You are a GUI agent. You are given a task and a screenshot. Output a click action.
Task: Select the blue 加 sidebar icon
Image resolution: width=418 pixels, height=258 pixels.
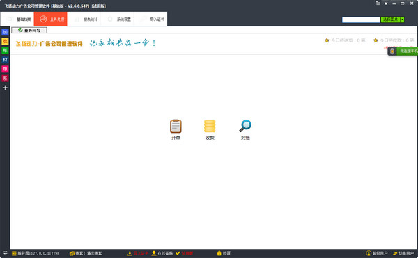tap(5, 32)
